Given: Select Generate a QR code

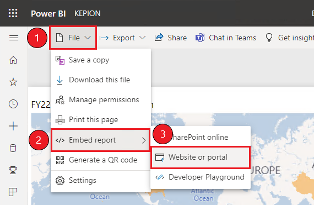Looking at the screenshot, I should tap(100, 160).
